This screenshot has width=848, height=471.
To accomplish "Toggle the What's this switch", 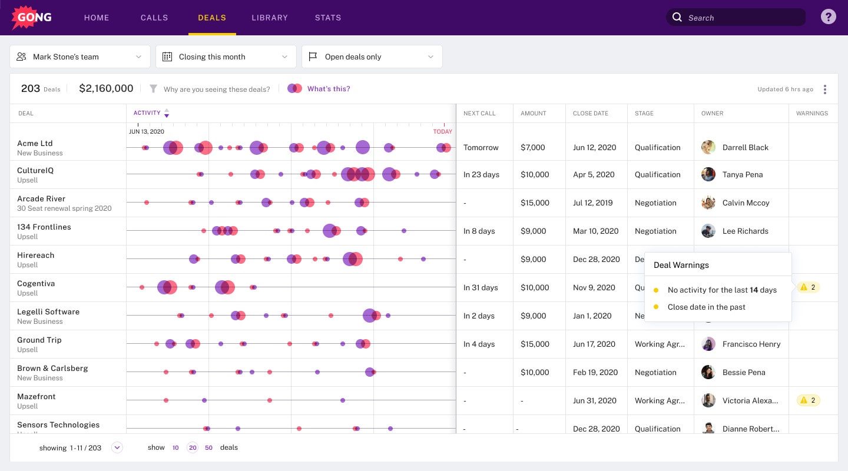I will tap(294, 88).
